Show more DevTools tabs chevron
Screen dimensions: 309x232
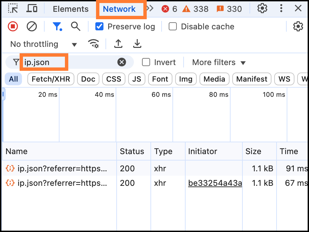pos(150,9)
